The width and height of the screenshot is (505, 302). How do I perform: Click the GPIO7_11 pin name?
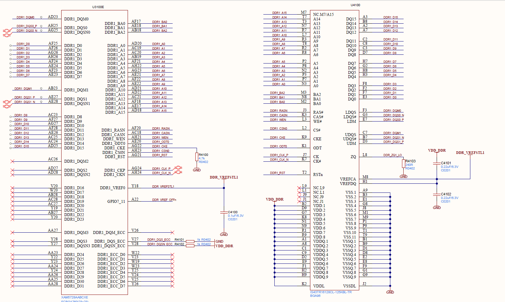tap(116, 201)
